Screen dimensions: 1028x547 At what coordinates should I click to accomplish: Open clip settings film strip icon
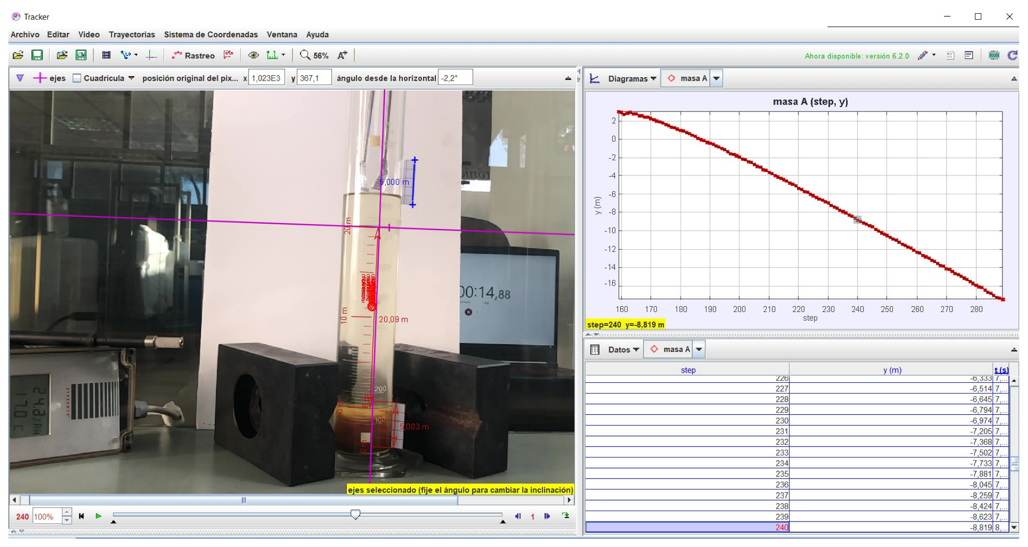tap(106, 55)
